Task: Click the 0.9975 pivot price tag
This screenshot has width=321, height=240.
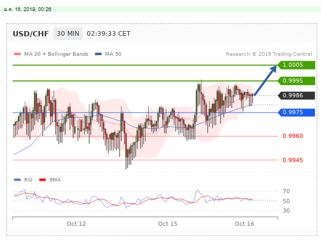Action: 296,113
